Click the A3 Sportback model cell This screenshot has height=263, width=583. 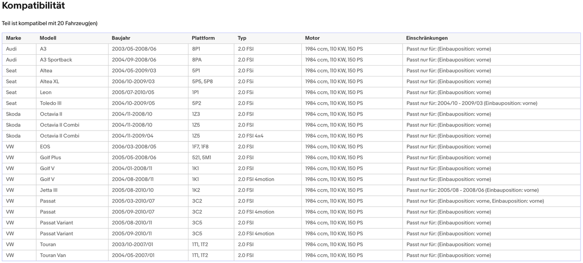pos(56,60)
